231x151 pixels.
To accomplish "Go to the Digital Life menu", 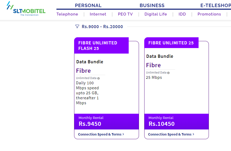I will click(156, 14).
